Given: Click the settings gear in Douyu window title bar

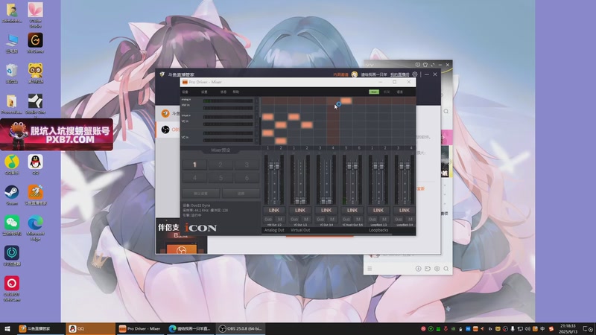Looking at the screenshot, I should 415,74.
